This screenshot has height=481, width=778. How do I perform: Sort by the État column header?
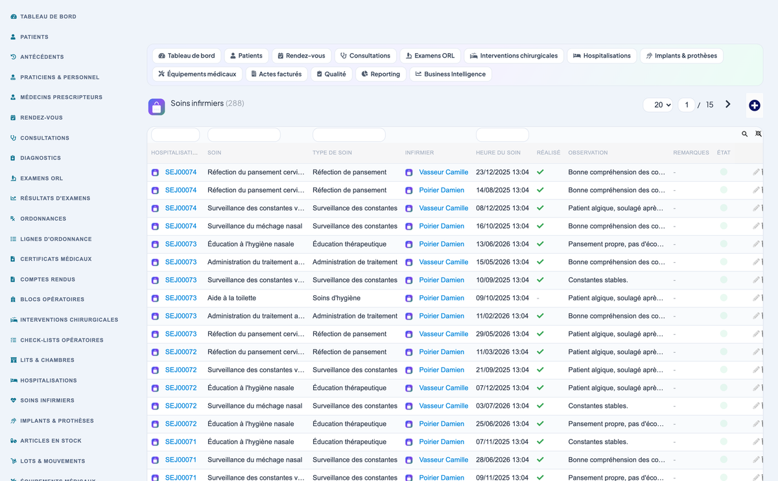click(723, 153)
